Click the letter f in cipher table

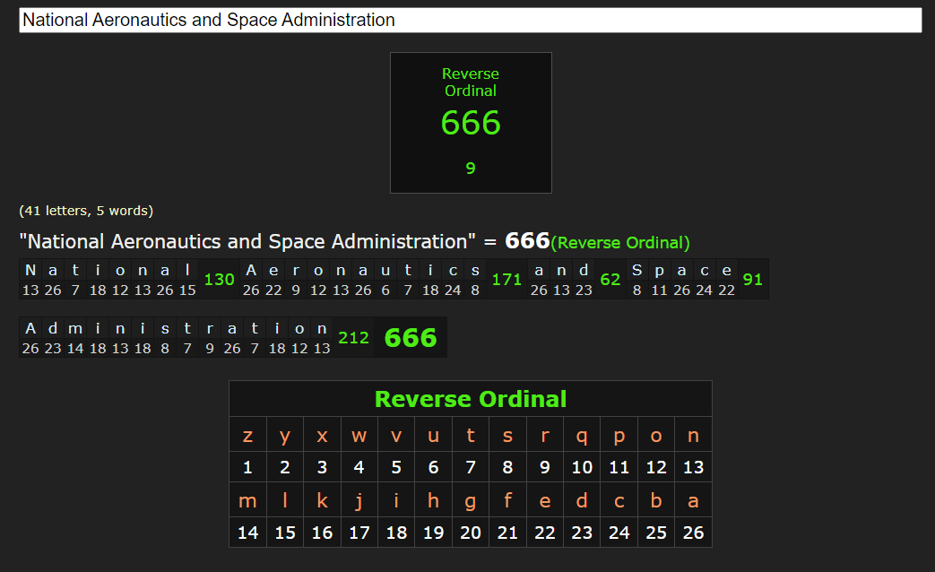click(507, 500)
